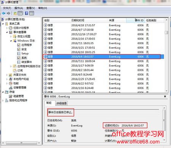171x148 pixels.
Task: Expand the 自定义视图 tree arrow
Action: (x=11, y=37)
